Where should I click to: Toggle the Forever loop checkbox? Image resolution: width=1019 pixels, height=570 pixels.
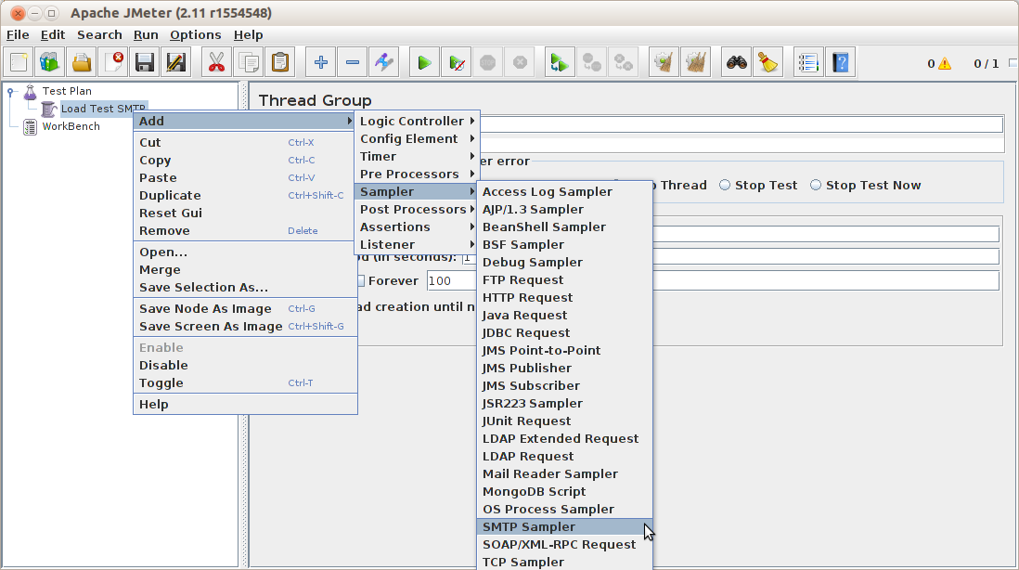tap(361, 280)
